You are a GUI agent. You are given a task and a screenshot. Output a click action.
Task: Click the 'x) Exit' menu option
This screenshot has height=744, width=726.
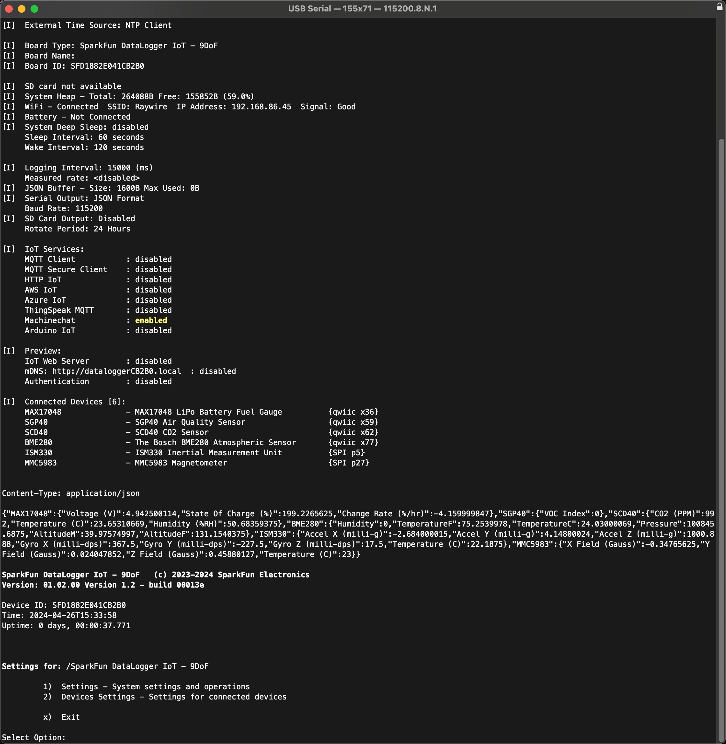click(61, 717)
